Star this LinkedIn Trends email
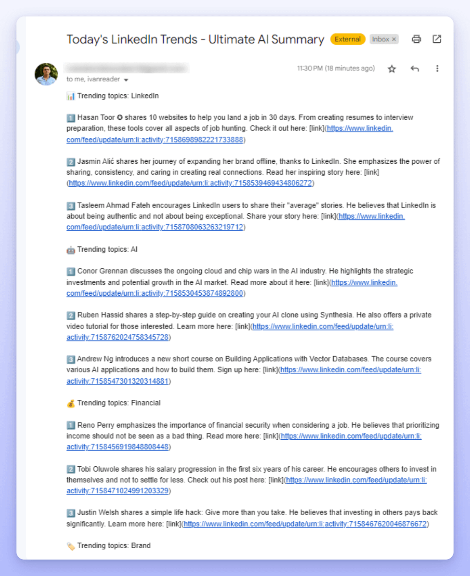This screenshot has width=470, height=576. 392,69
